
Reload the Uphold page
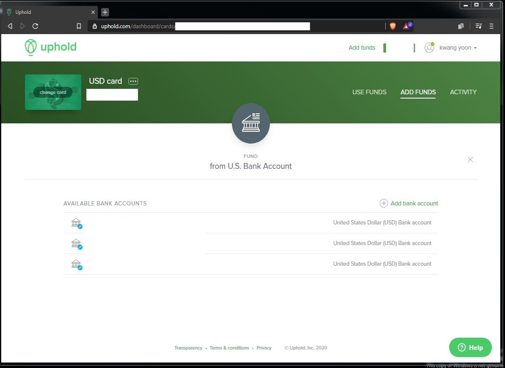pos(35,26)
